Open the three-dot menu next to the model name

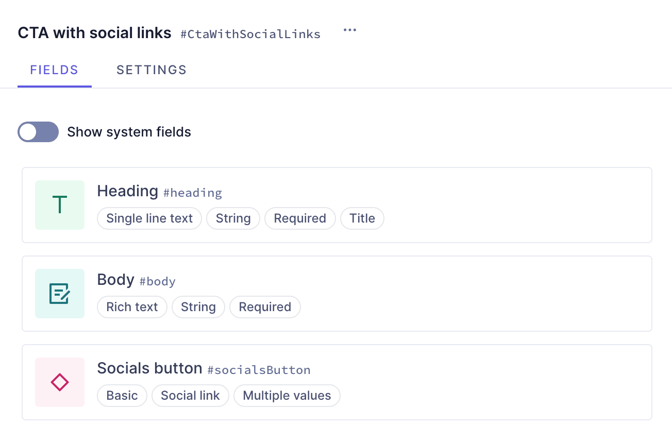pos(350,30)
